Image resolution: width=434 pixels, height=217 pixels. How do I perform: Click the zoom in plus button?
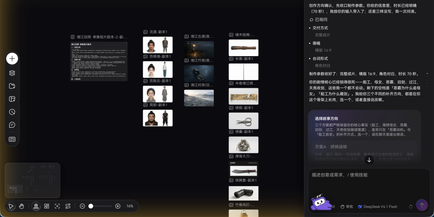click(118, 206)
